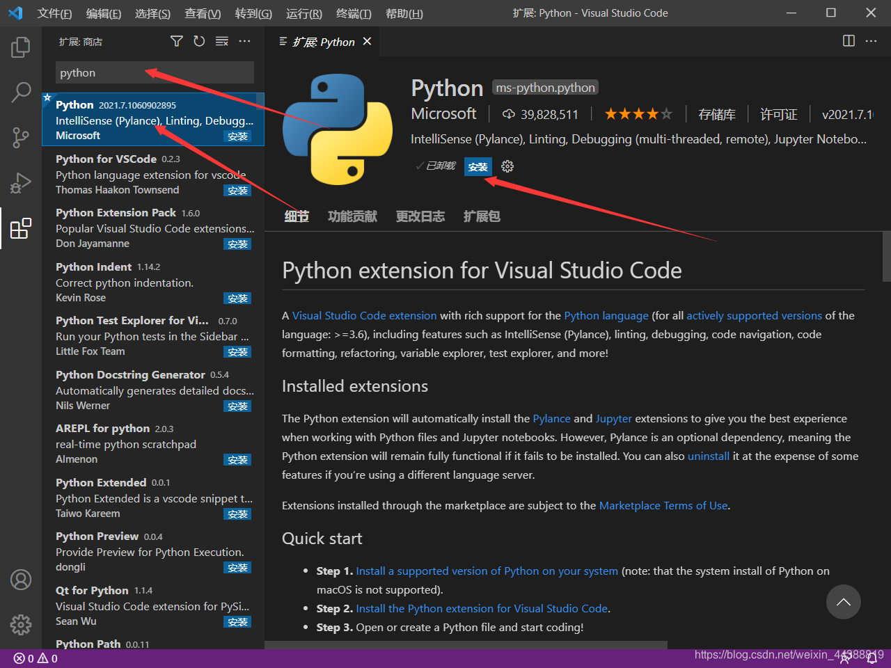Install Python Indent extension
This screenshot has height=668, width=891.
point(237,299)
